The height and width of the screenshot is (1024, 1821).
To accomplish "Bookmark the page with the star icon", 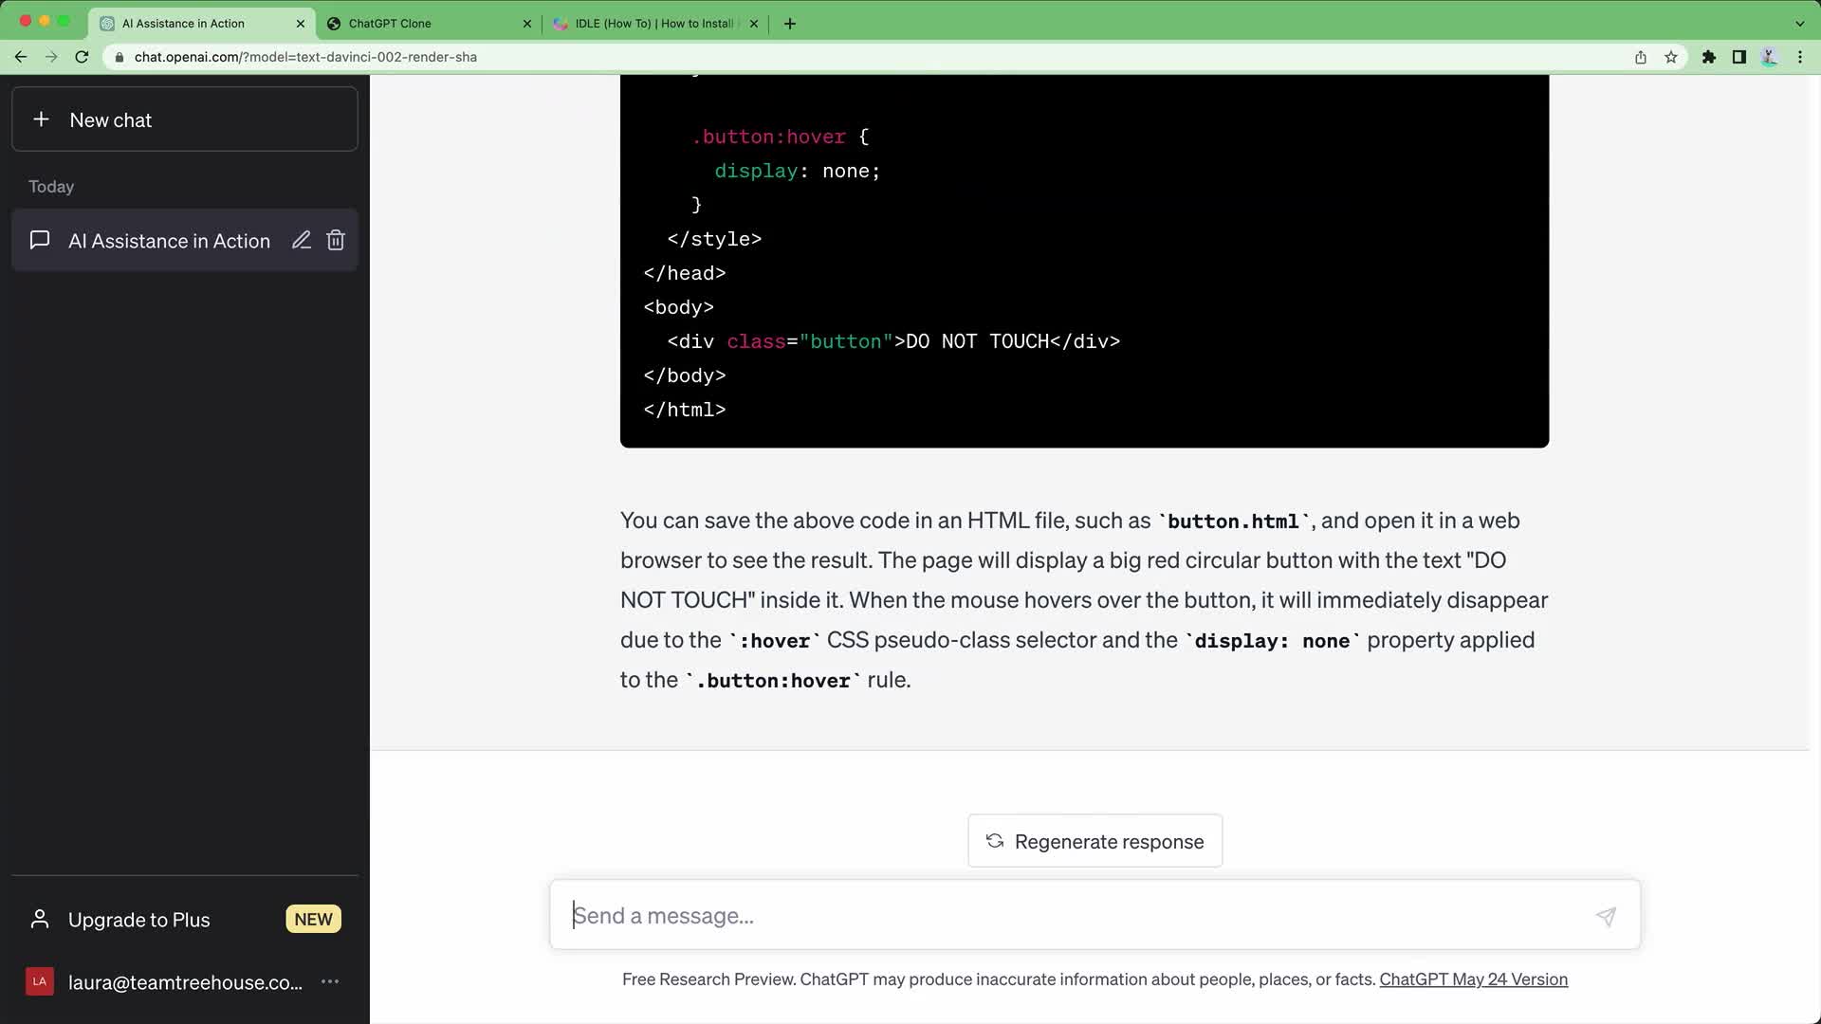I will pos(1671,57).
